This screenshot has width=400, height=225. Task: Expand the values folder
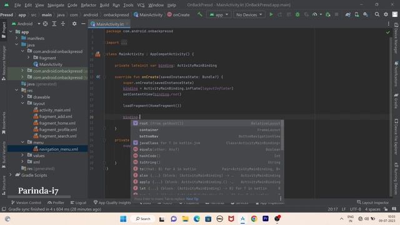[22, 156]
